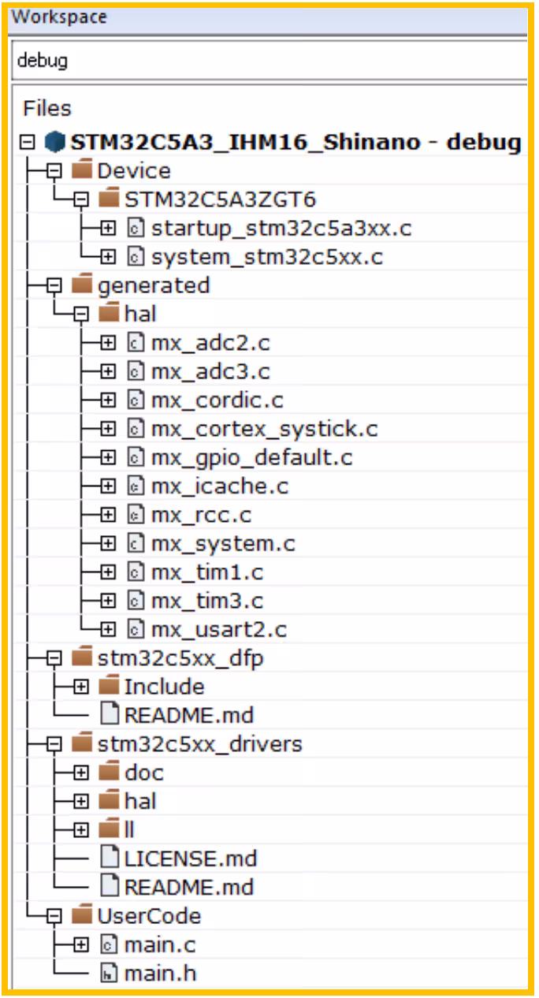Click the mx_system.c file icon
The width and height of the screenshot is (539, 998).
tap(136, 543)
